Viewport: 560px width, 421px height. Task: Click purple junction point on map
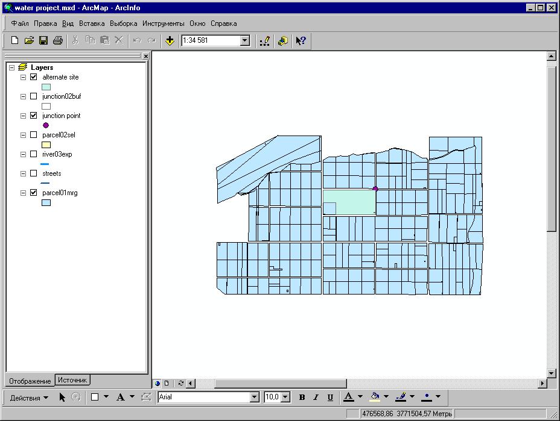coord(375,189)
